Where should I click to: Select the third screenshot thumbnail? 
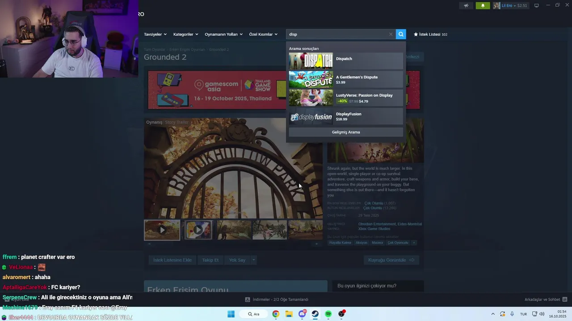click(x=234, y=230)
